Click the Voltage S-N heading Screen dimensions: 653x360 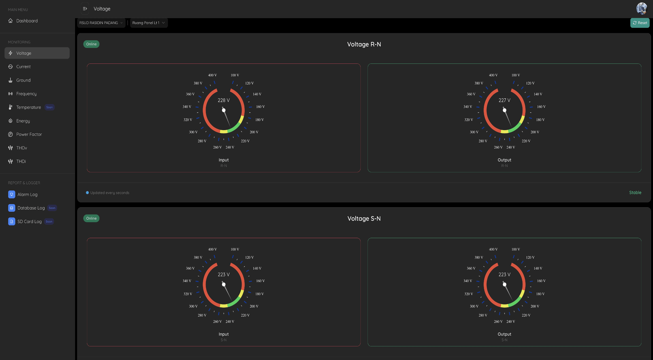coord(364,219)
